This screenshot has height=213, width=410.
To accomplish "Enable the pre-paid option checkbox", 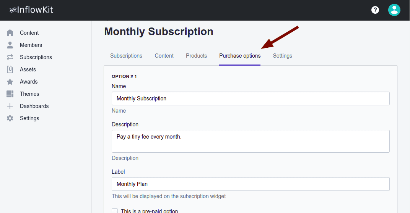I will tap(115, 211).
